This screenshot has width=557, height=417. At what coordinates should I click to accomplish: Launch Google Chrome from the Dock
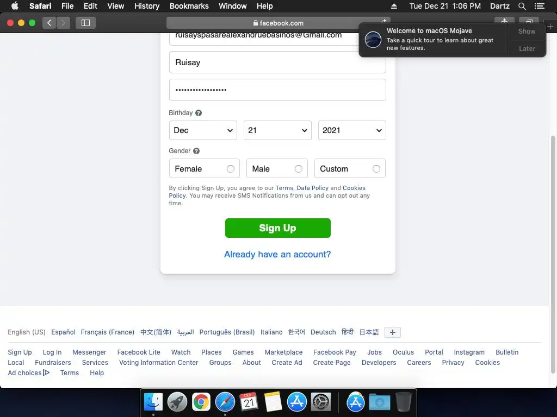[x=201, y=402]
